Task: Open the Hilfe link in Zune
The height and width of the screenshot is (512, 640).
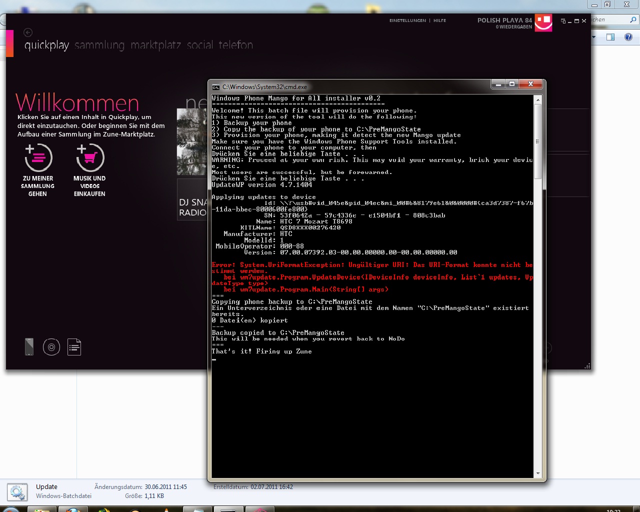Action: coord(439,20)
